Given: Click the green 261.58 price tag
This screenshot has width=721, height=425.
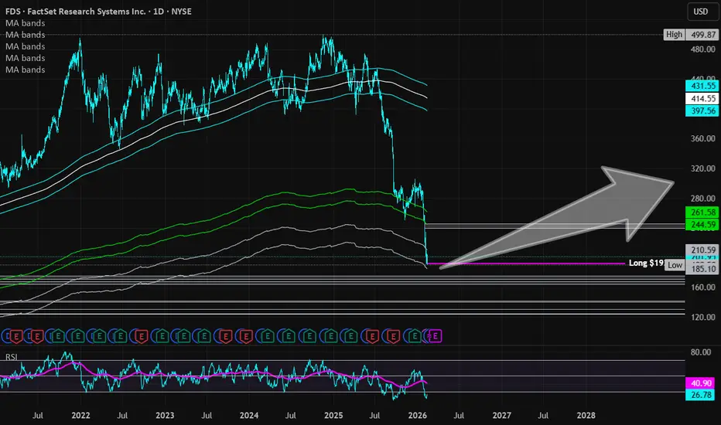Looking at the screenshot, I should click(699, 212).
